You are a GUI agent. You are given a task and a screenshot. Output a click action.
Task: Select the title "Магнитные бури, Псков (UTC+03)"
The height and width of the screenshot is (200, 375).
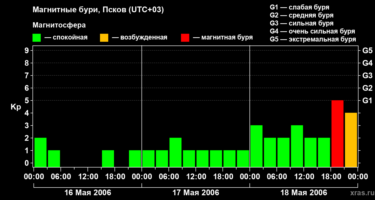click(98, 10)
